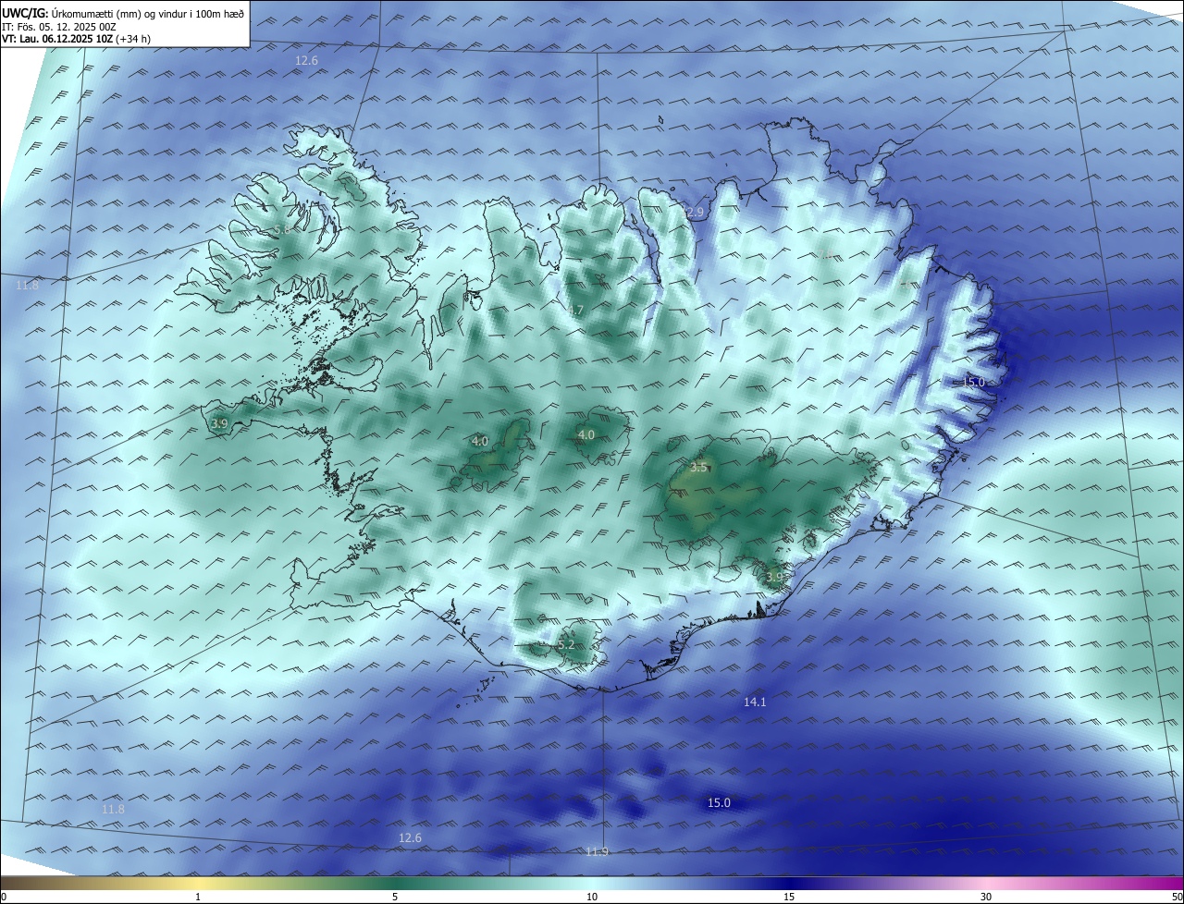Click the 4.7 value in northern Iceland

575,311
